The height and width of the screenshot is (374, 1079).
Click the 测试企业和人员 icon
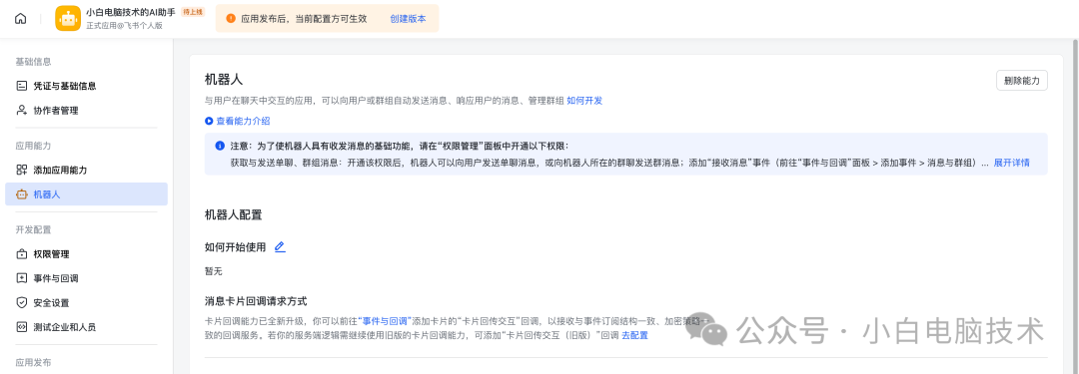(x=21, y=326)
